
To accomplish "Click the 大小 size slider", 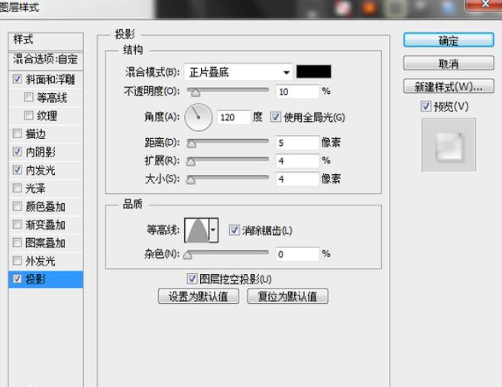I will (228, 179).
